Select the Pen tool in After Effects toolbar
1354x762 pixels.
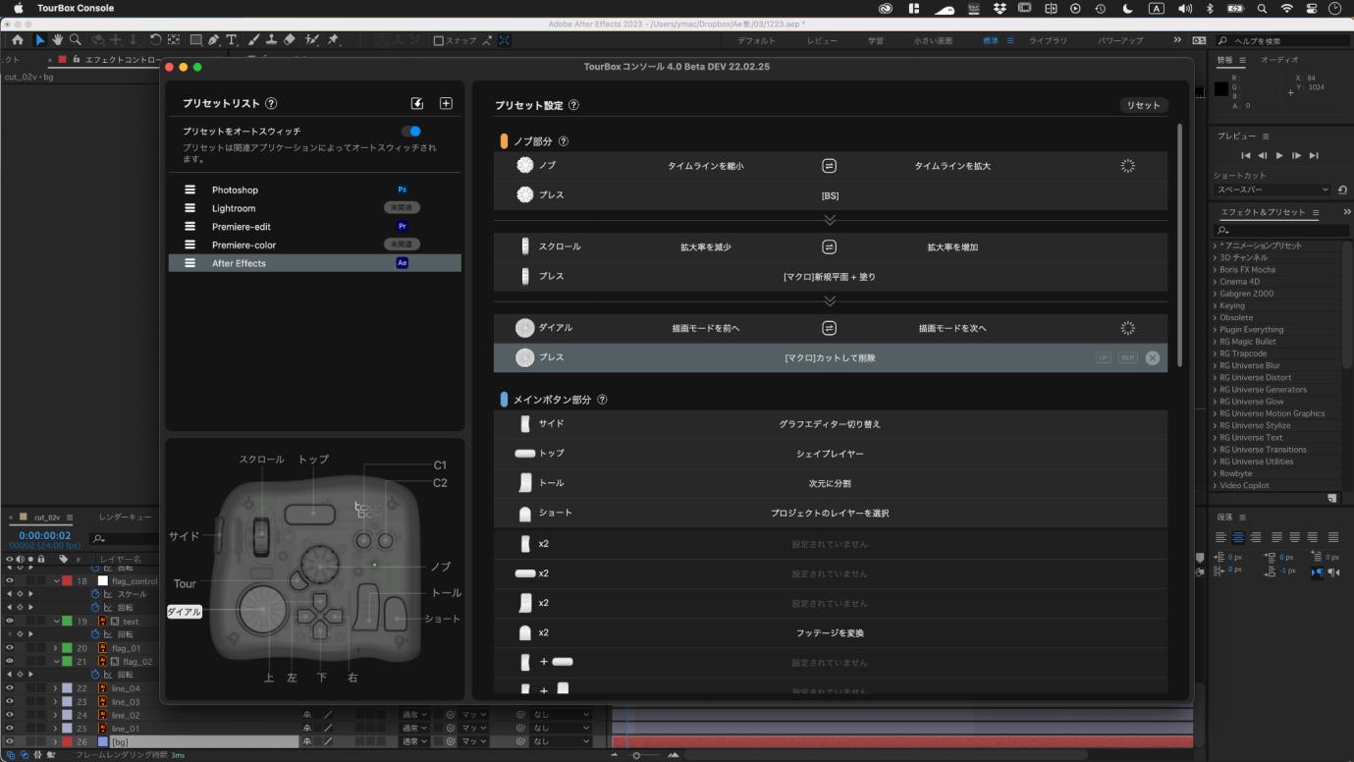tap(214, 40)
